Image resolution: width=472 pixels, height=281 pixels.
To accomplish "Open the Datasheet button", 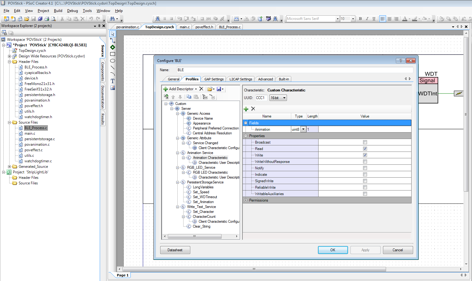I will coord(175,250).
